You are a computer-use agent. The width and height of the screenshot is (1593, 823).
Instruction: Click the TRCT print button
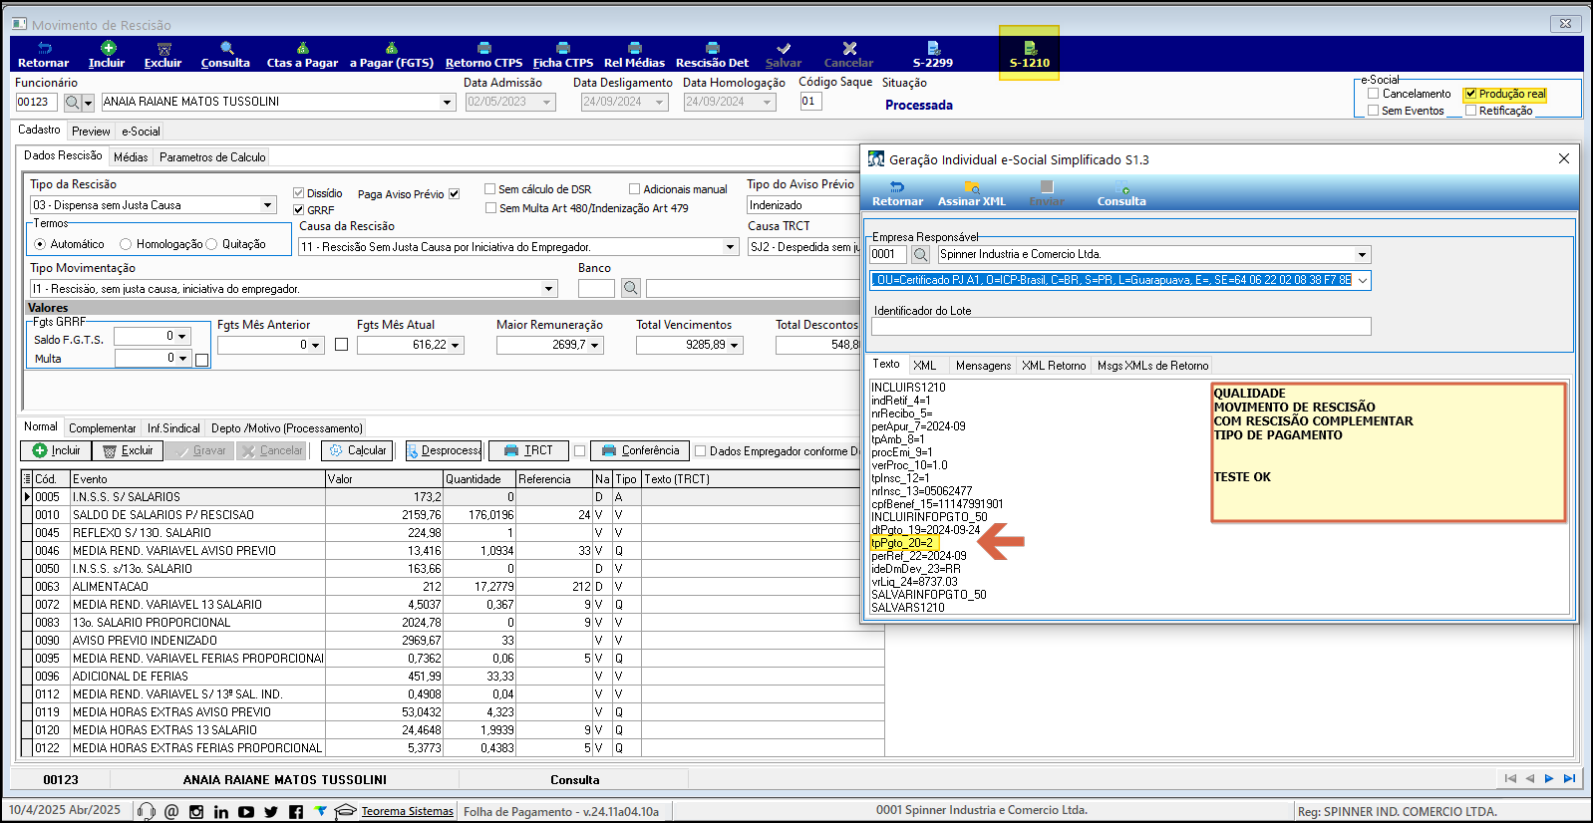click(528, 450)
